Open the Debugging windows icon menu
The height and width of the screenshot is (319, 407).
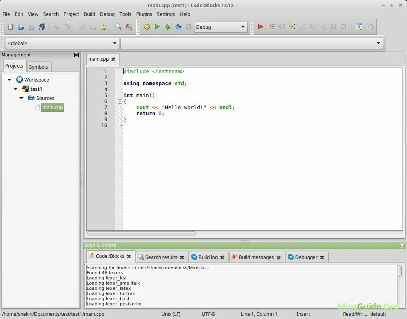coord(359,26)
